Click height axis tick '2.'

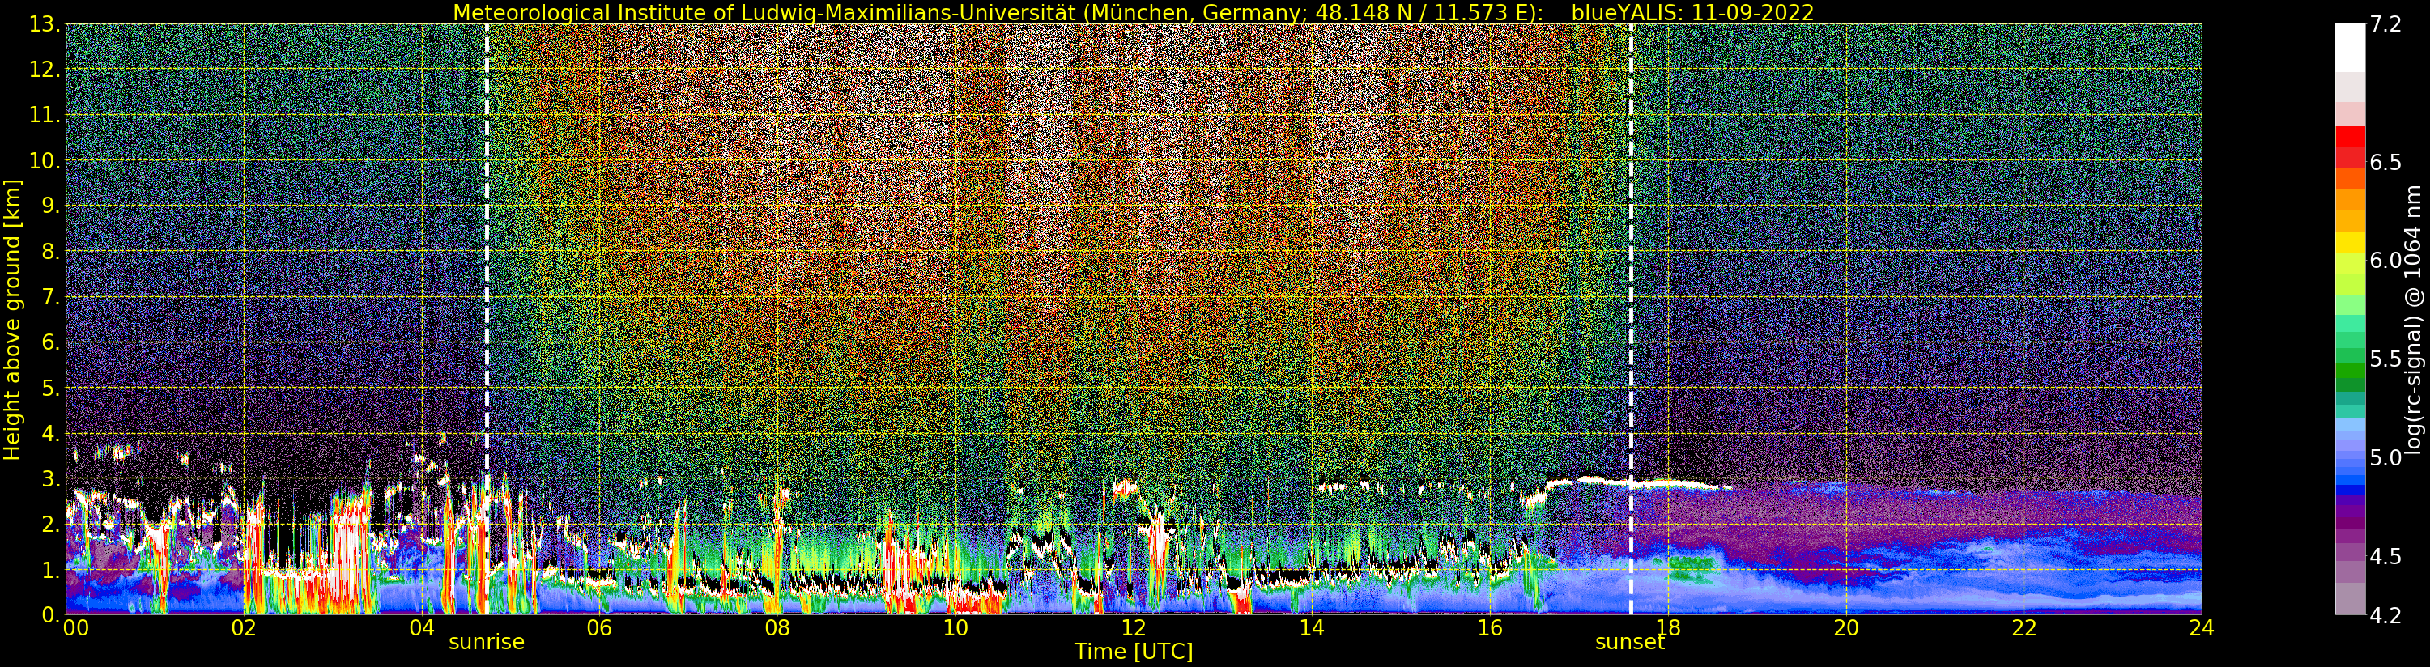pyautogui.click(x=51, y=525)
